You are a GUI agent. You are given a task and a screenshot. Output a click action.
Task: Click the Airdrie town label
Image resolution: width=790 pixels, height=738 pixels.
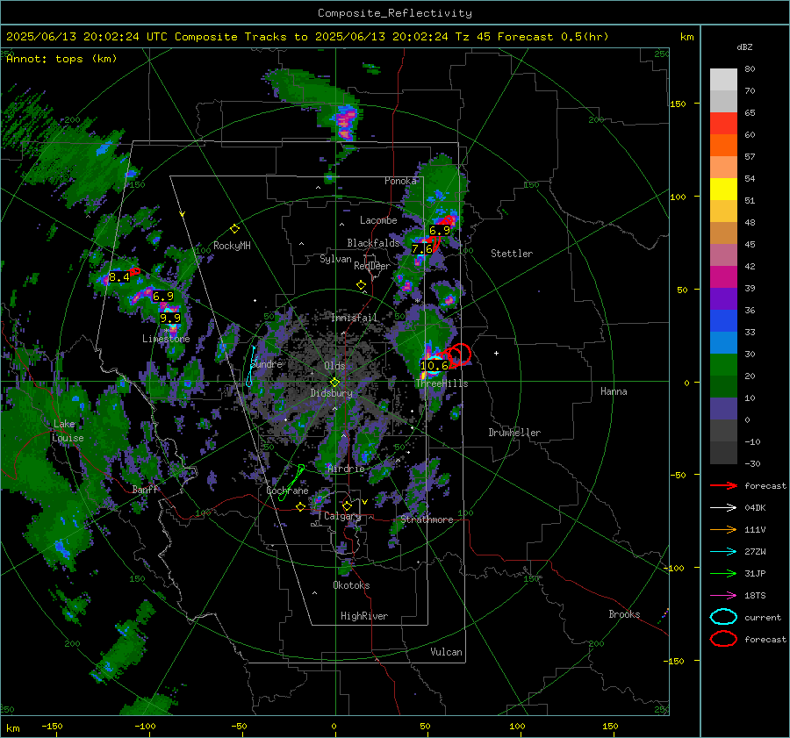[346, 469]
